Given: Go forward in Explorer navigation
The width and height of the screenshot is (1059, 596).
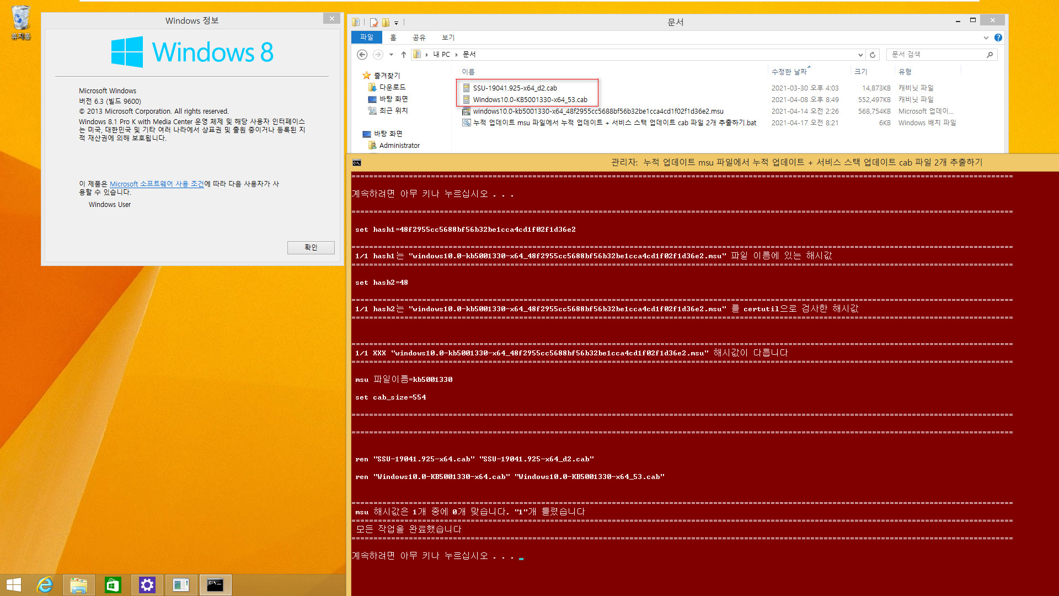Looking at the screenshot, I should click(378, 54).
